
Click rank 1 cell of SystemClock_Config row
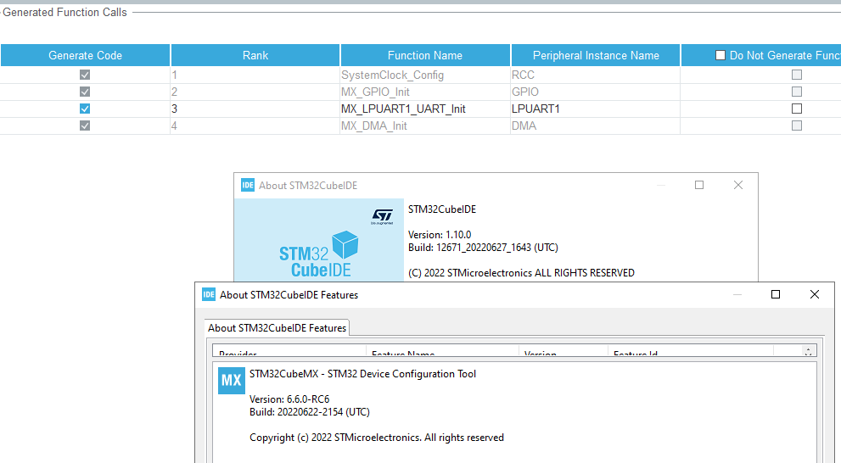coord(255,75)
